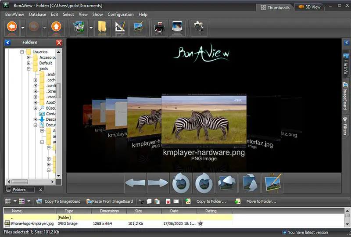This screenshot has height=237, width=351.
Task: Click the red X delete icon
Action: 168,201
